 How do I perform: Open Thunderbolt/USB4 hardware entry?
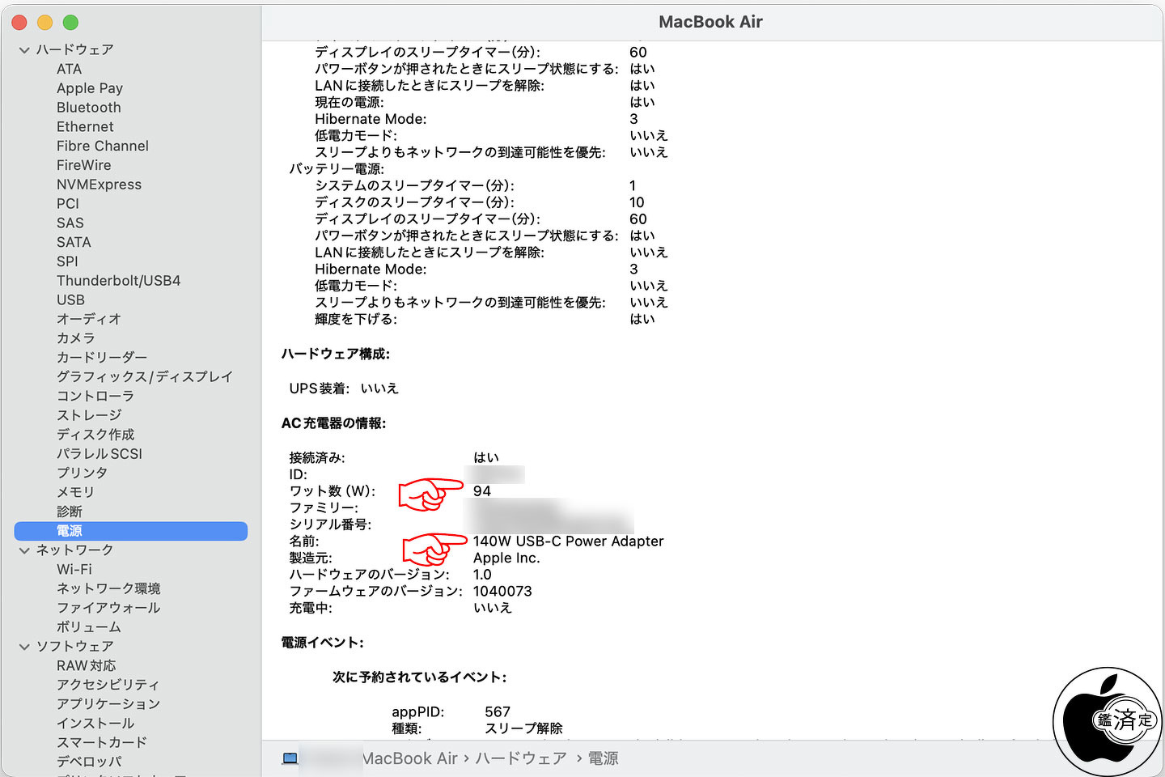pyautogui.click(x=118, y=281)
